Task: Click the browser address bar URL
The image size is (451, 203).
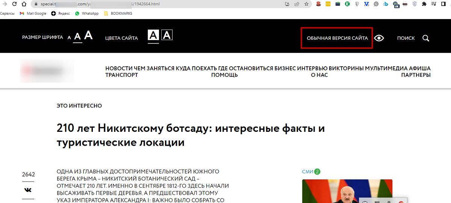Action: coord(150,4)
